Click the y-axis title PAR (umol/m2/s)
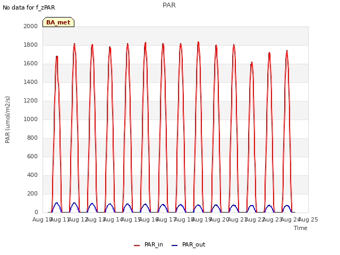Screen dimensions: 340x255 pyautogui.click(x=7, y=120)
